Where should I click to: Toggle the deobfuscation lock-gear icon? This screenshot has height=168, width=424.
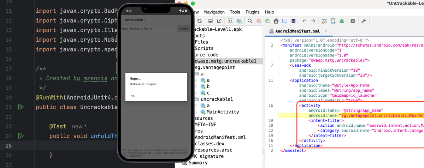[324, 21]
